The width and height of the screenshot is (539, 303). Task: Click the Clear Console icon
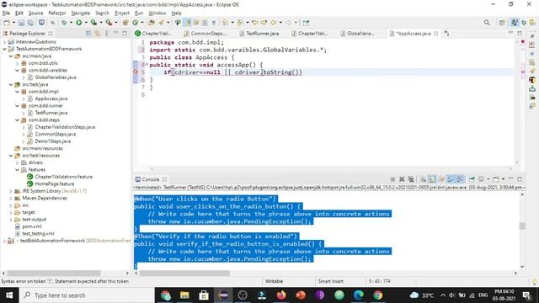pos(423,179)
